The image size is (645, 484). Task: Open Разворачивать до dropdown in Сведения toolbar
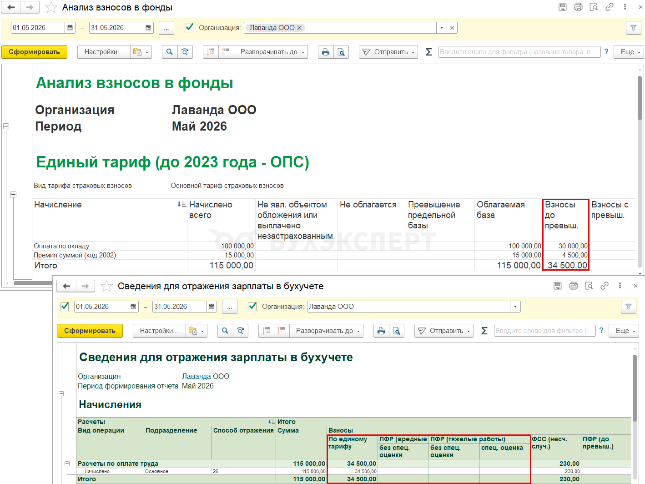tap(327, 331)
